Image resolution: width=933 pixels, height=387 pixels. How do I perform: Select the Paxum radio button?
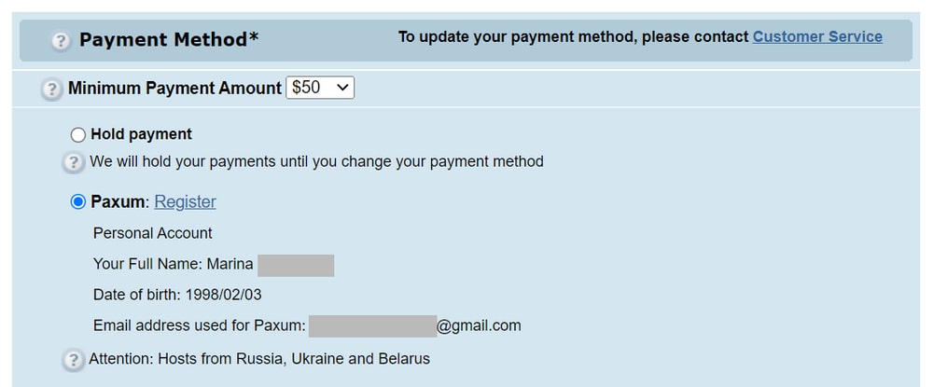pos(78,202)
